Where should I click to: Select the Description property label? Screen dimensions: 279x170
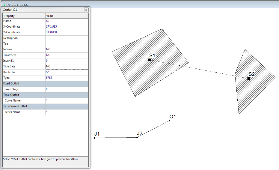click(x=11, y=38)
